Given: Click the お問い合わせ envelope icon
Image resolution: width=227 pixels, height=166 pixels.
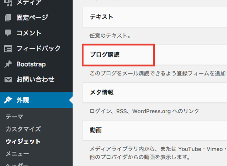Looking at the screenshot, I should [x=8, y=80].
